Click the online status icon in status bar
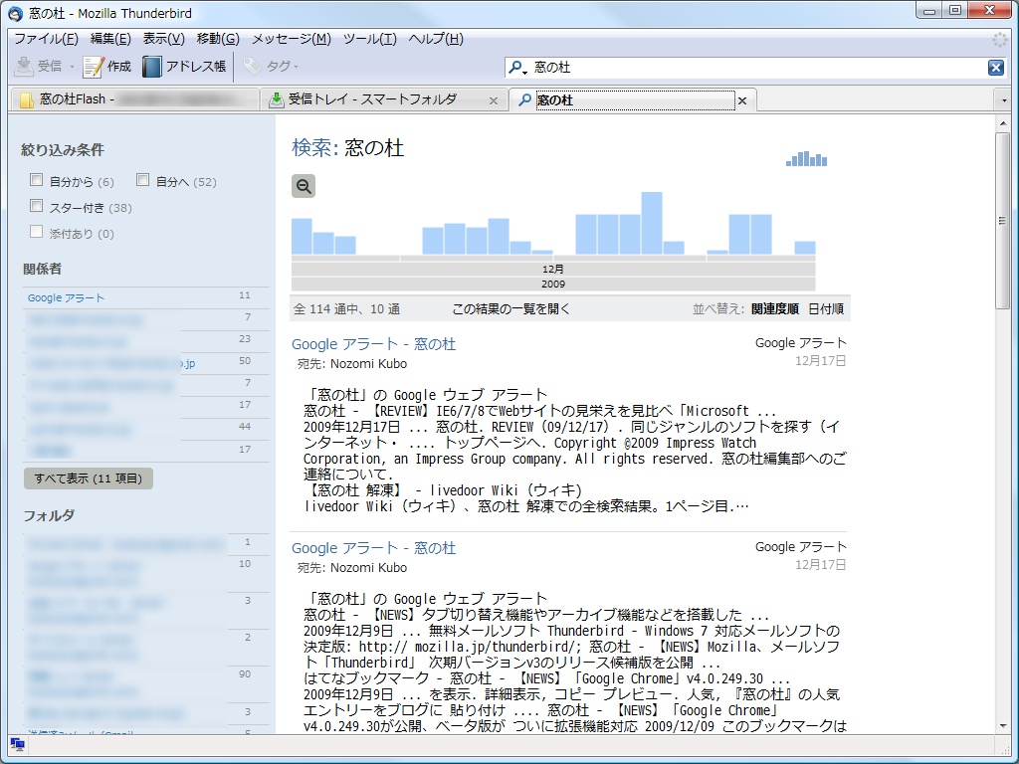This screenshot has width=1019, height=764. pyautogui.click(x=18, y=744)
